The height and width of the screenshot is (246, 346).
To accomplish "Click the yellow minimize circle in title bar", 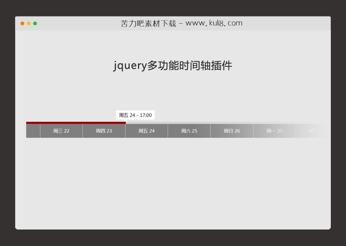I will [x=28, y=23].
